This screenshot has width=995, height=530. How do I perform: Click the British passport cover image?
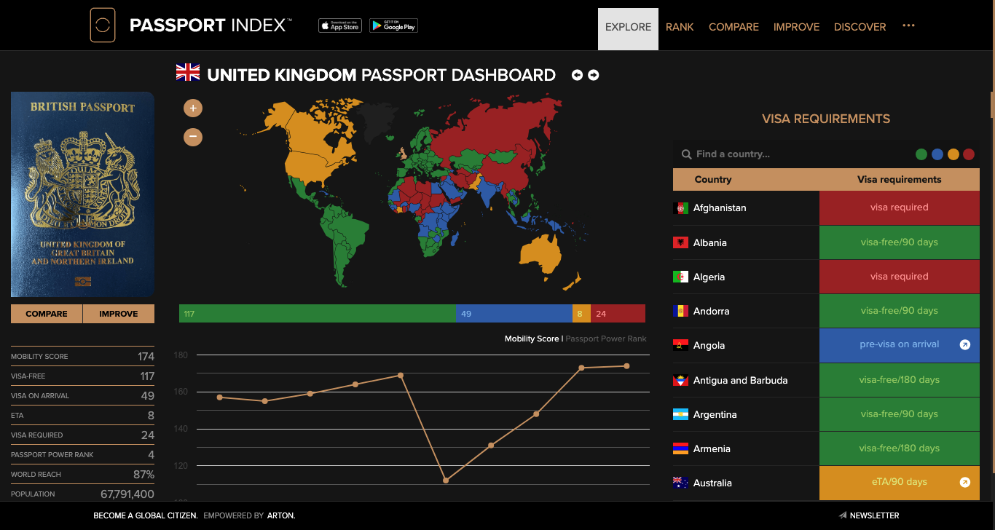click(82, 194)
